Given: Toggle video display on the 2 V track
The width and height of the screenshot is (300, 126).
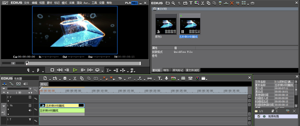Looking at the screenshot, I should 30,97.
